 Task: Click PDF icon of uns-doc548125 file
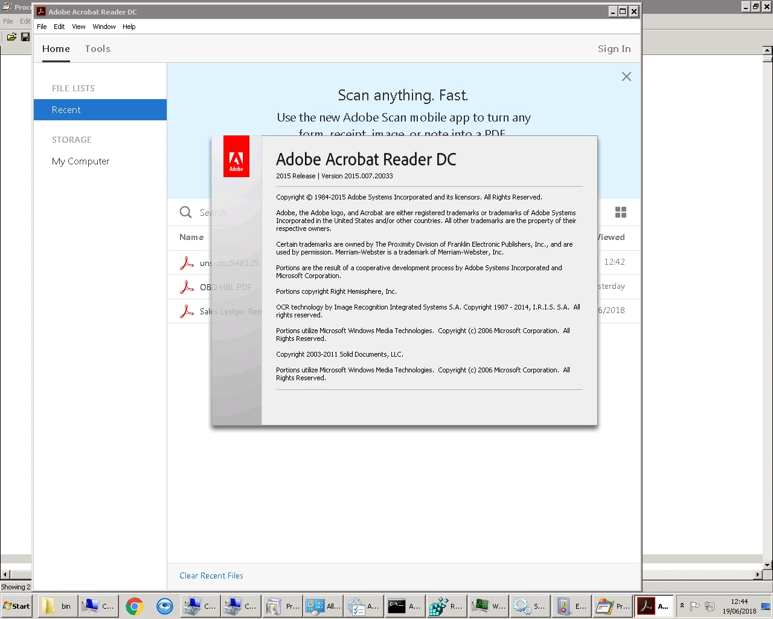[187, 263]
